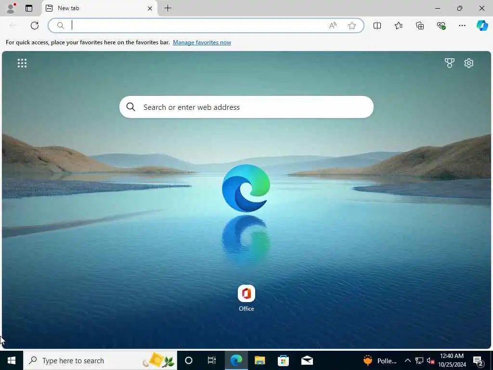Restore down the Edge window

(x=460, y=8)
